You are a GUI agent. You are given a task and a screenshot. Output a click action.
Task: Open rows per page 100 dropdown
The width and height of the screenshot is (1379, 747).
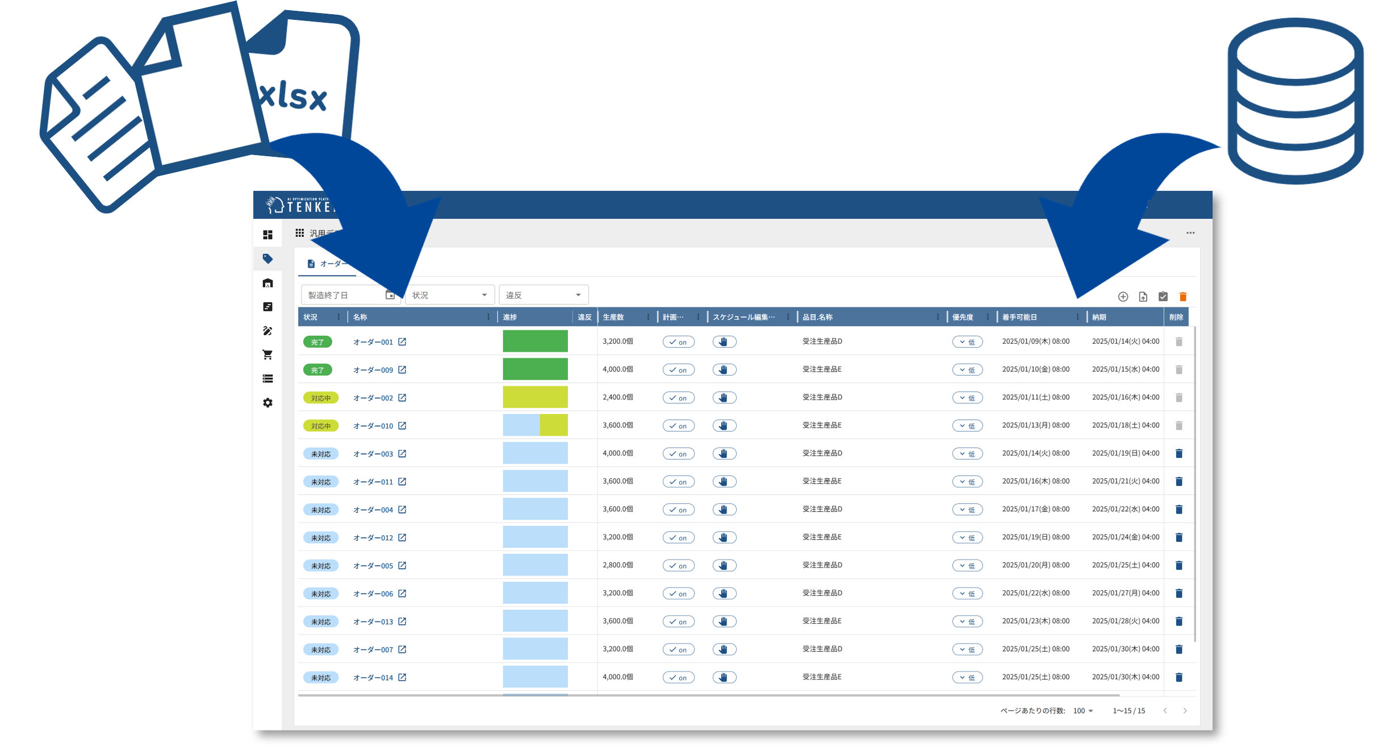[1083, 711]
